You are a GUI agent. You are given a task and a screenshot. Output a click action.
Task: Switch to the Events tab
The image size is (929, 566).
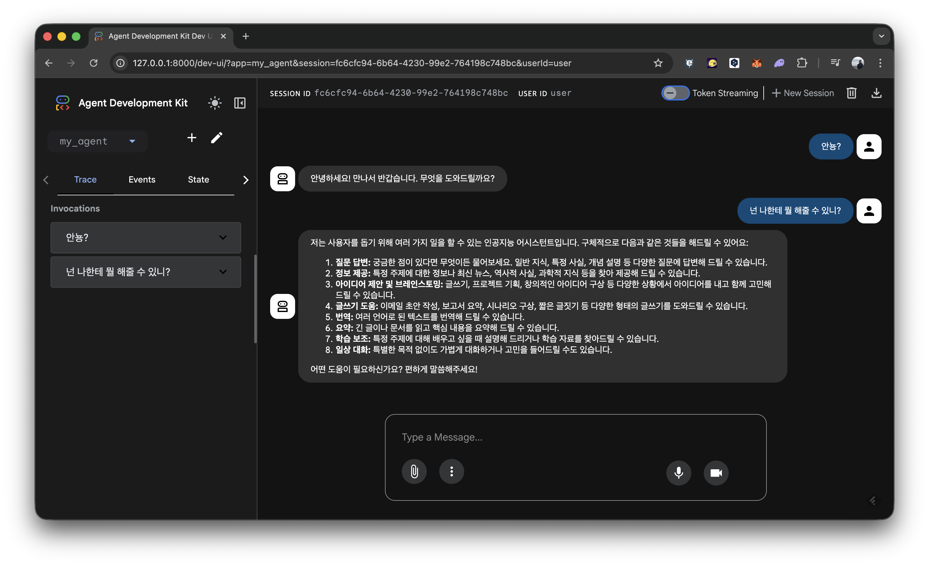[142, 179]
